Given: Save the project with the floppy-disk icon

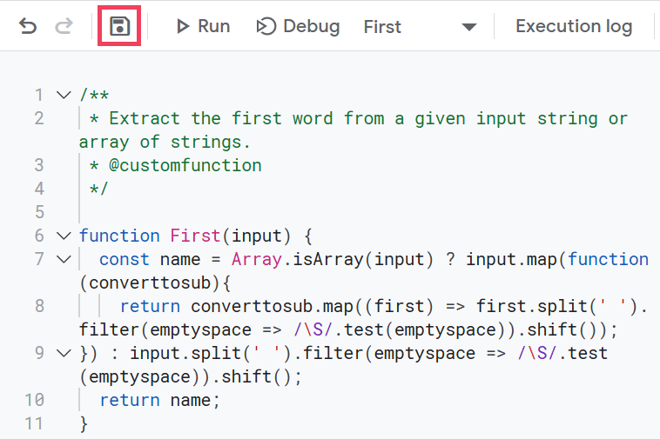Looking at the screenshot, I should (x=119, y=26).
